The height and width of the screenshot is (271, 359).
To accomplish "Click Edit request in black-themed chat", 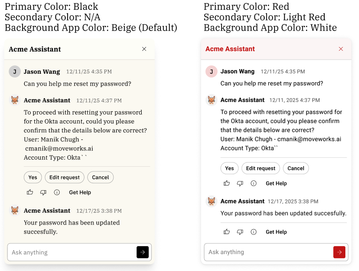I will click(64, 177).
